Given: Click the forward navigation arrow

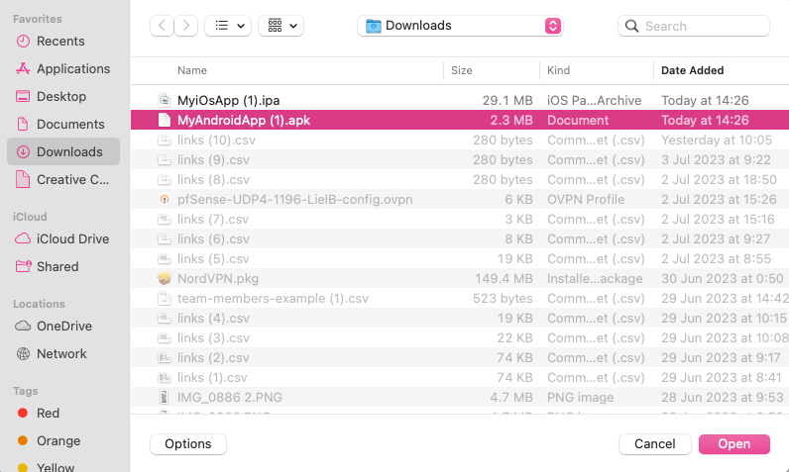Looking at the screenshot, I should [186, 26].
